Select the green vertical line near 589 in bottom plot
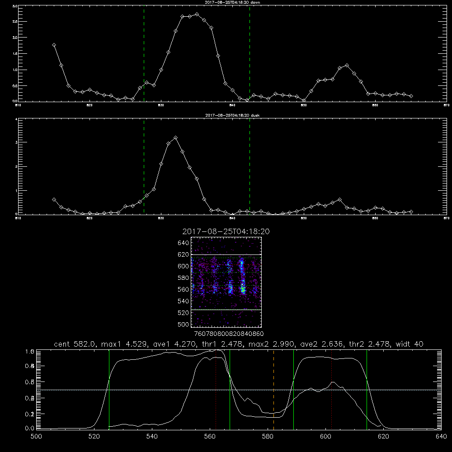Image resolution: width=452 pixels, height=452 pixels. [x=293, y=390]
